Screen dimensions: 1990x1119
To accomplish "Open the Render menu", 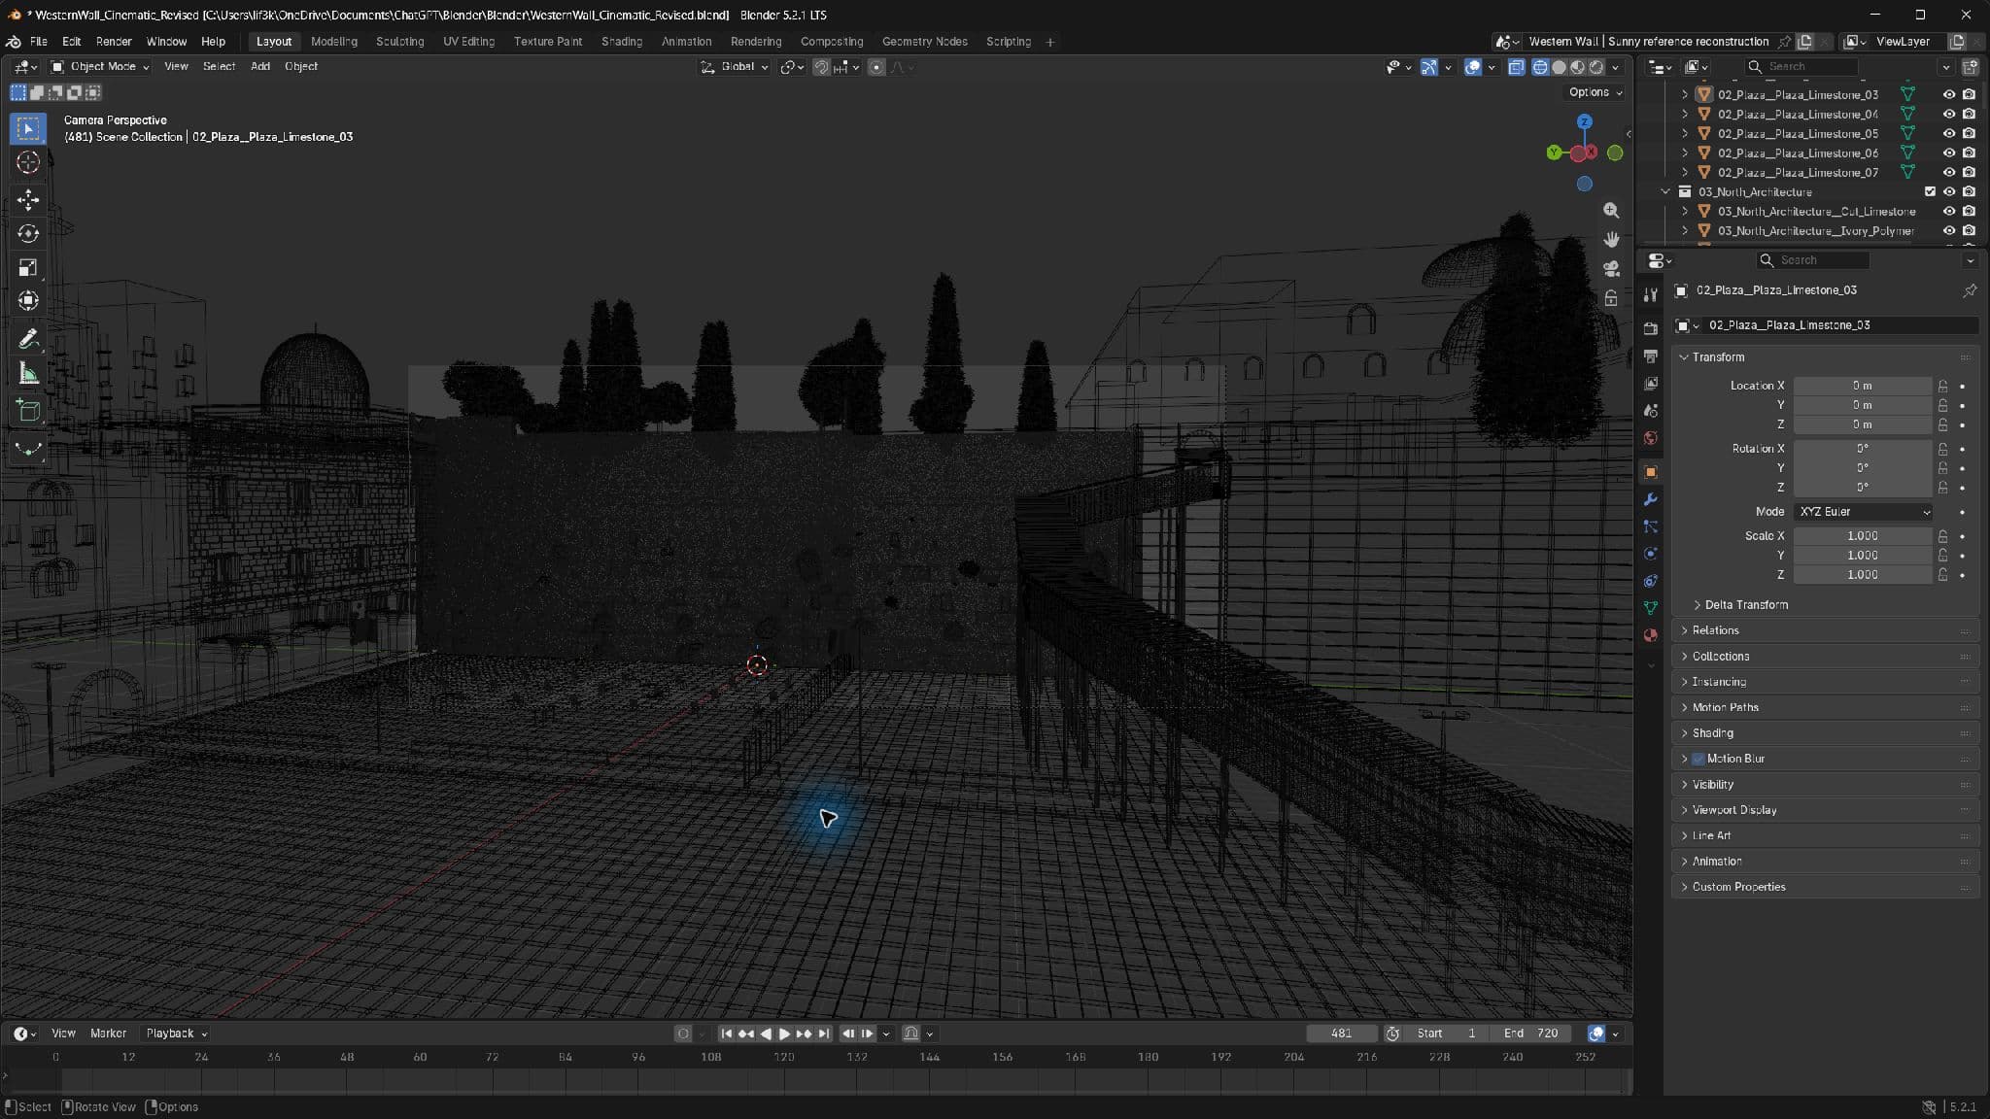I will [114, 42].
